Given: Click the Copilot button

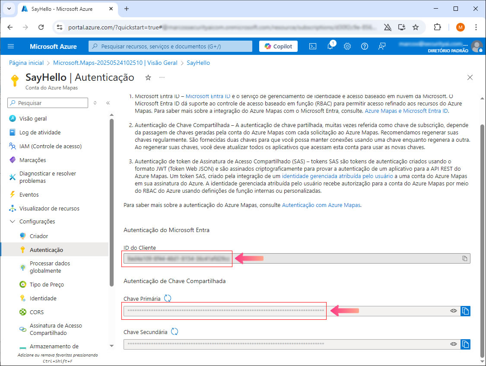Looking at the screenshot, I should (278, 47).
